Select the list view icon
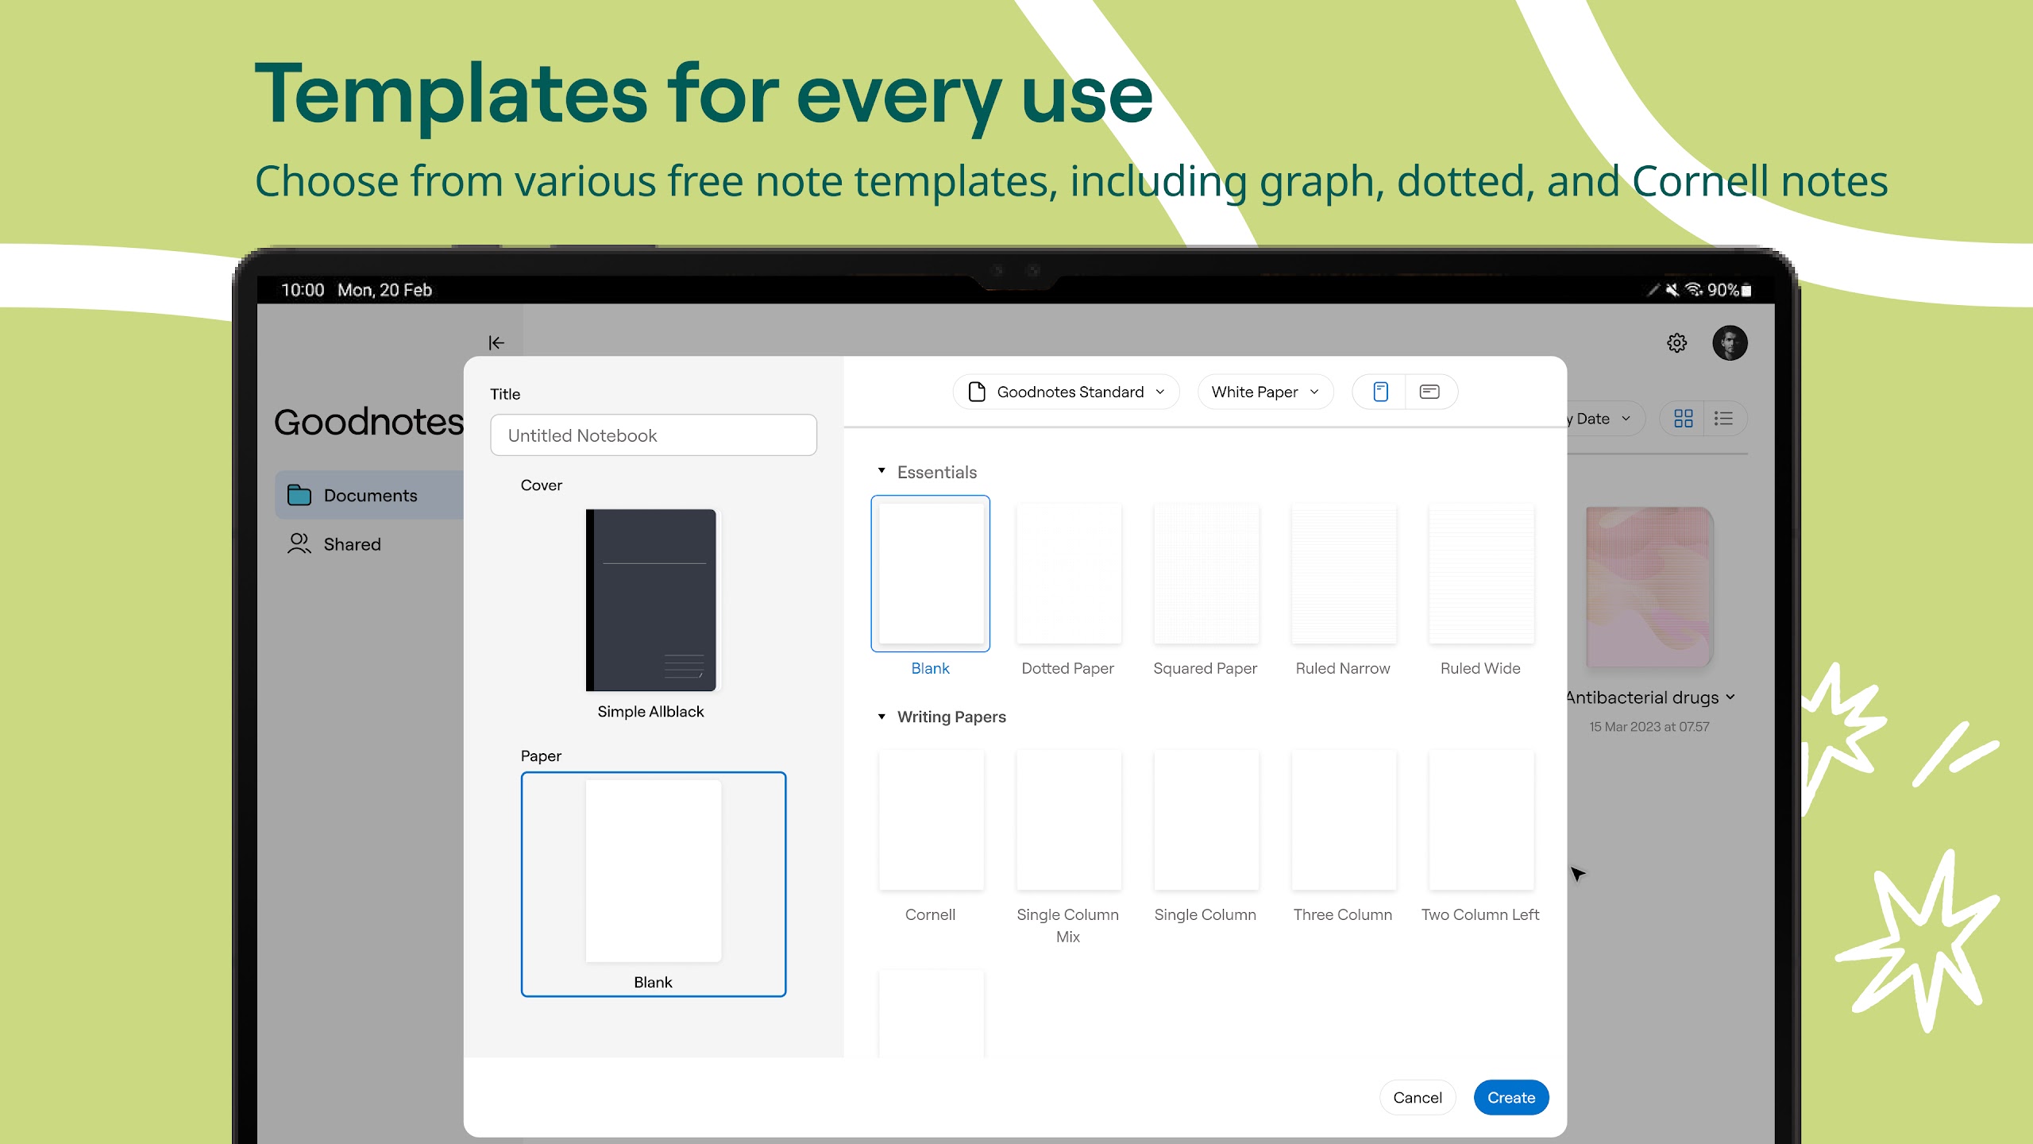The image size is (2033, 1144). [x=1723, y=418]
